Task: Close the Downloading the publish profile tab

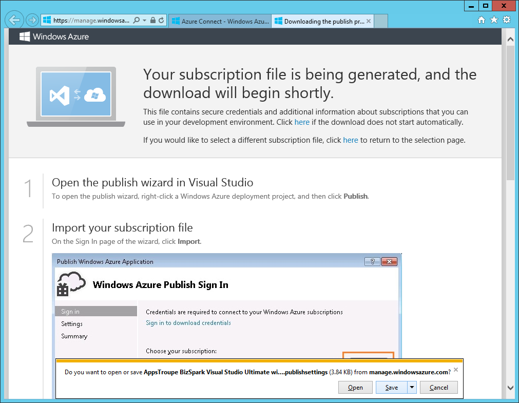Action: click(369, 21)
